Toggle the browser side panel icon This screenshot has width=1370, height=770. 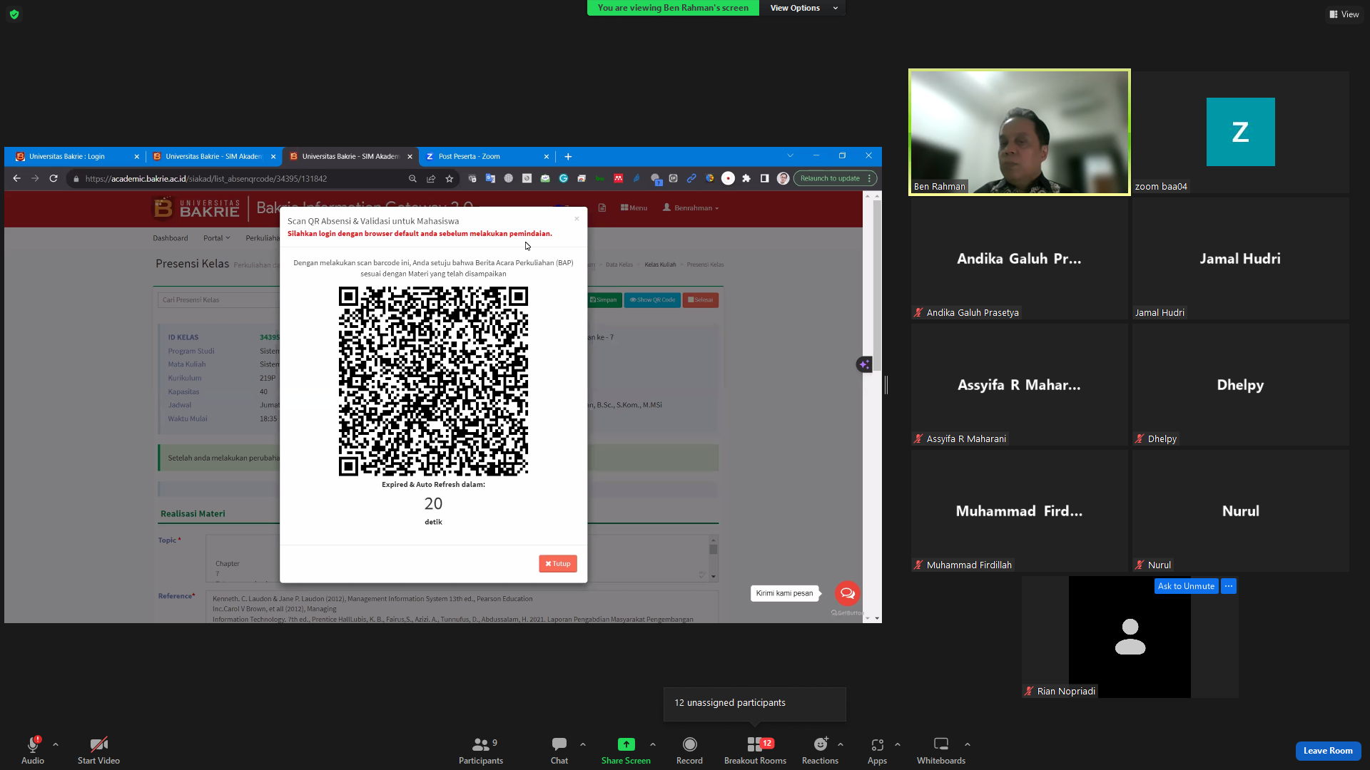click(764, 178)
